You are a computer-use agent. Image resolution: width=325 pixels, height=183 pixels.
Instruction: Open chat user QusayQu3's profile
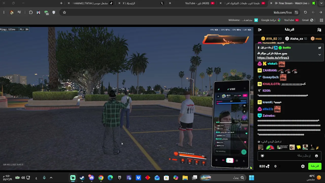[x=270, y=77]
